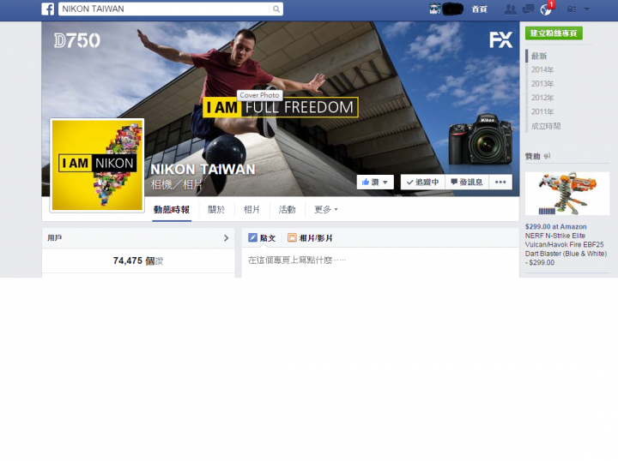Select the 相片/影片 composer tab
The height and width of the screenshot is (461, 618).
[310, 238]
